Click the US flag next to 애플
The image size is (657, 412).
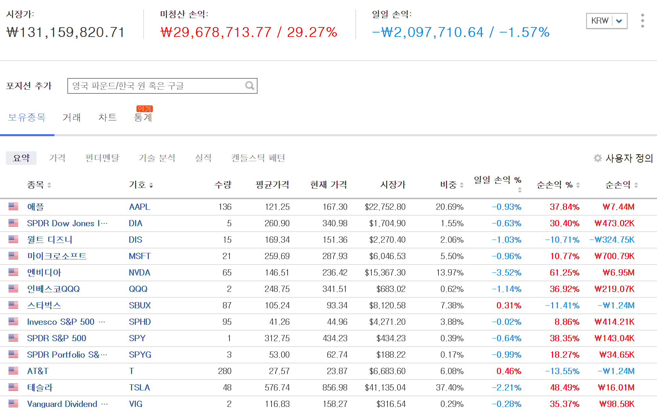pyautogui.click(x=13, y=206)
